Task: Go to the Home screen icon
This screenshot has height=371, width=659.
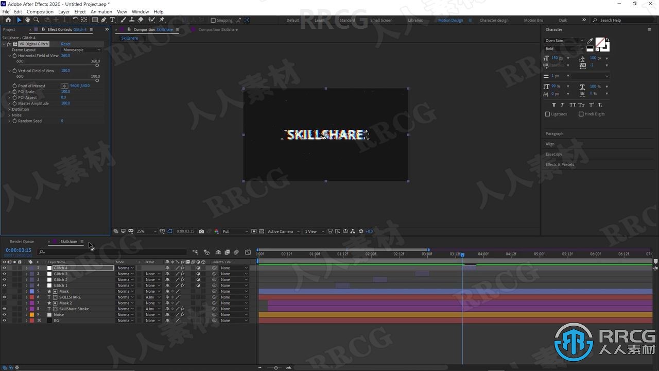Action: point(8,20)
